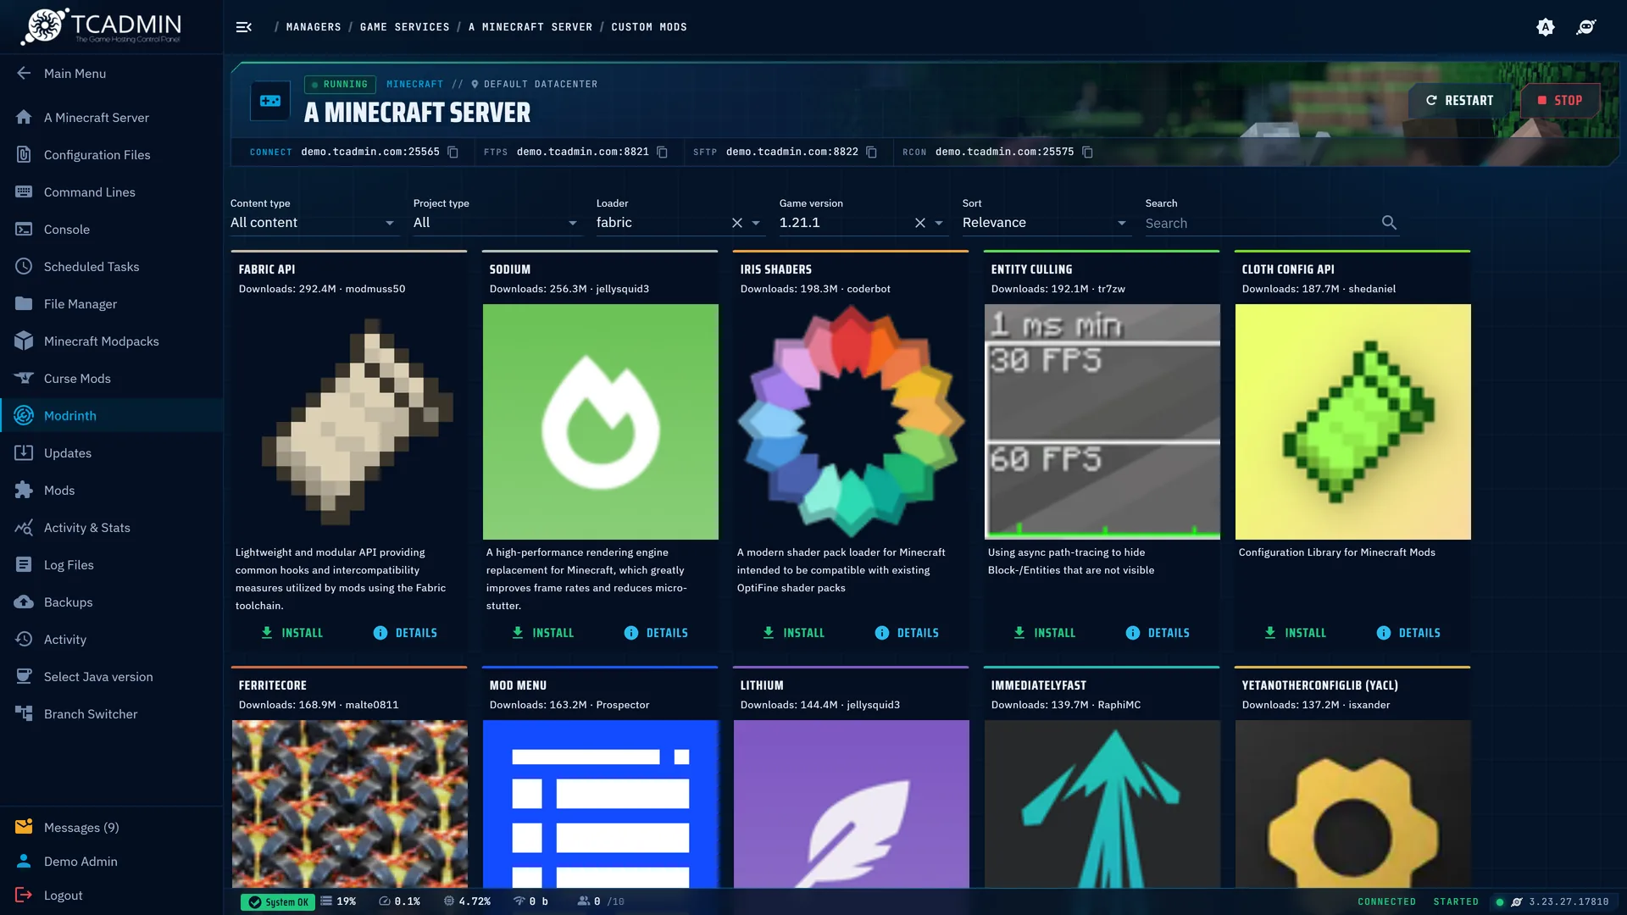
Task: Collapse the sidebar with hamburger icon
Action: click(x=244, y=27)
